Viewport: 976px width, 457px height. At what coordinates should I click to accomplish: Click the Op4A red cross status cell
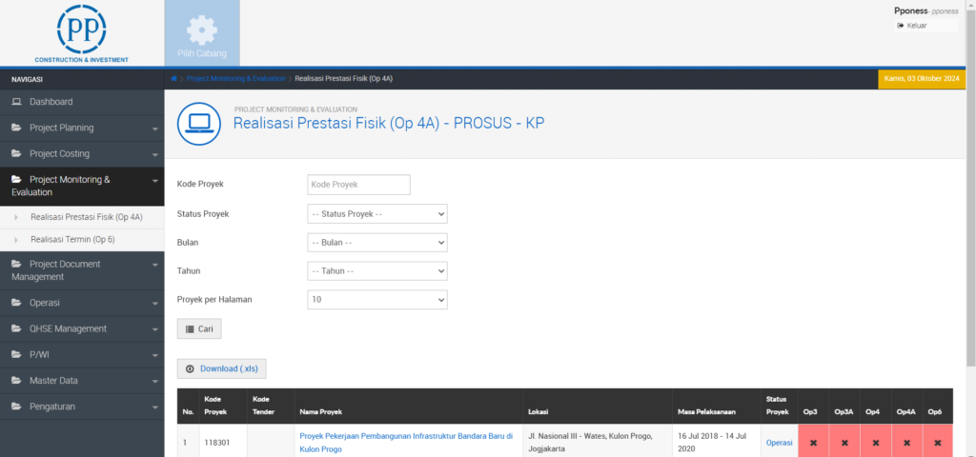coord(906,443)
